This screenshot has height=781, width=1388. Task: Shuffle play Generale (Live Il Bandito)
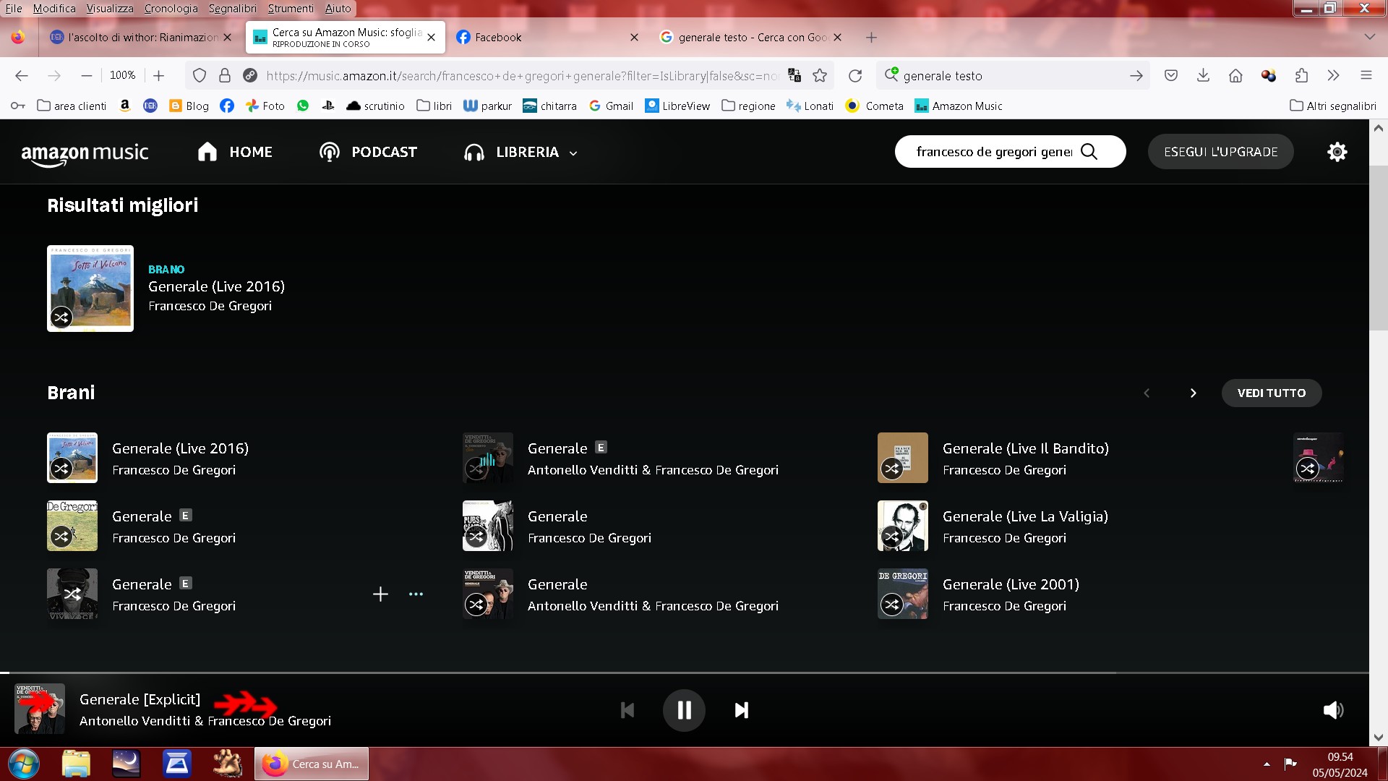tap(892, 469)
